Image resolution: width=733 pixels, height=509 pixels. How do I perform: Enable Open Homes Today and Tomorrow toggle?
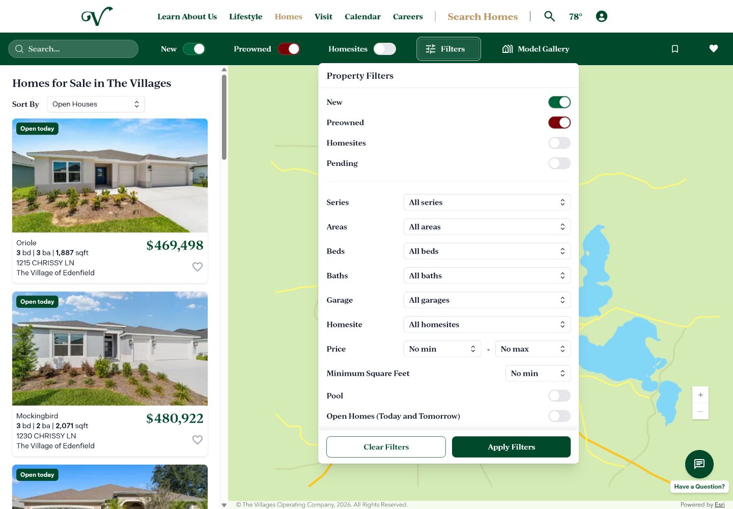(x=559, y=416)
